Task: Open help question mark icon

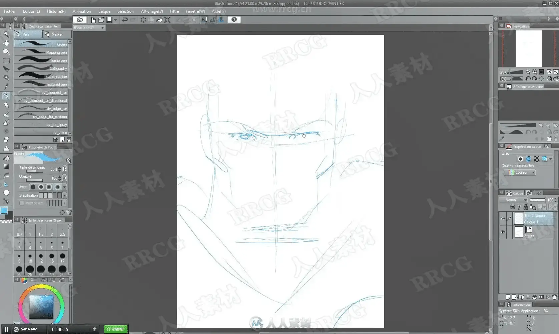Action: (x=234, y=20)
